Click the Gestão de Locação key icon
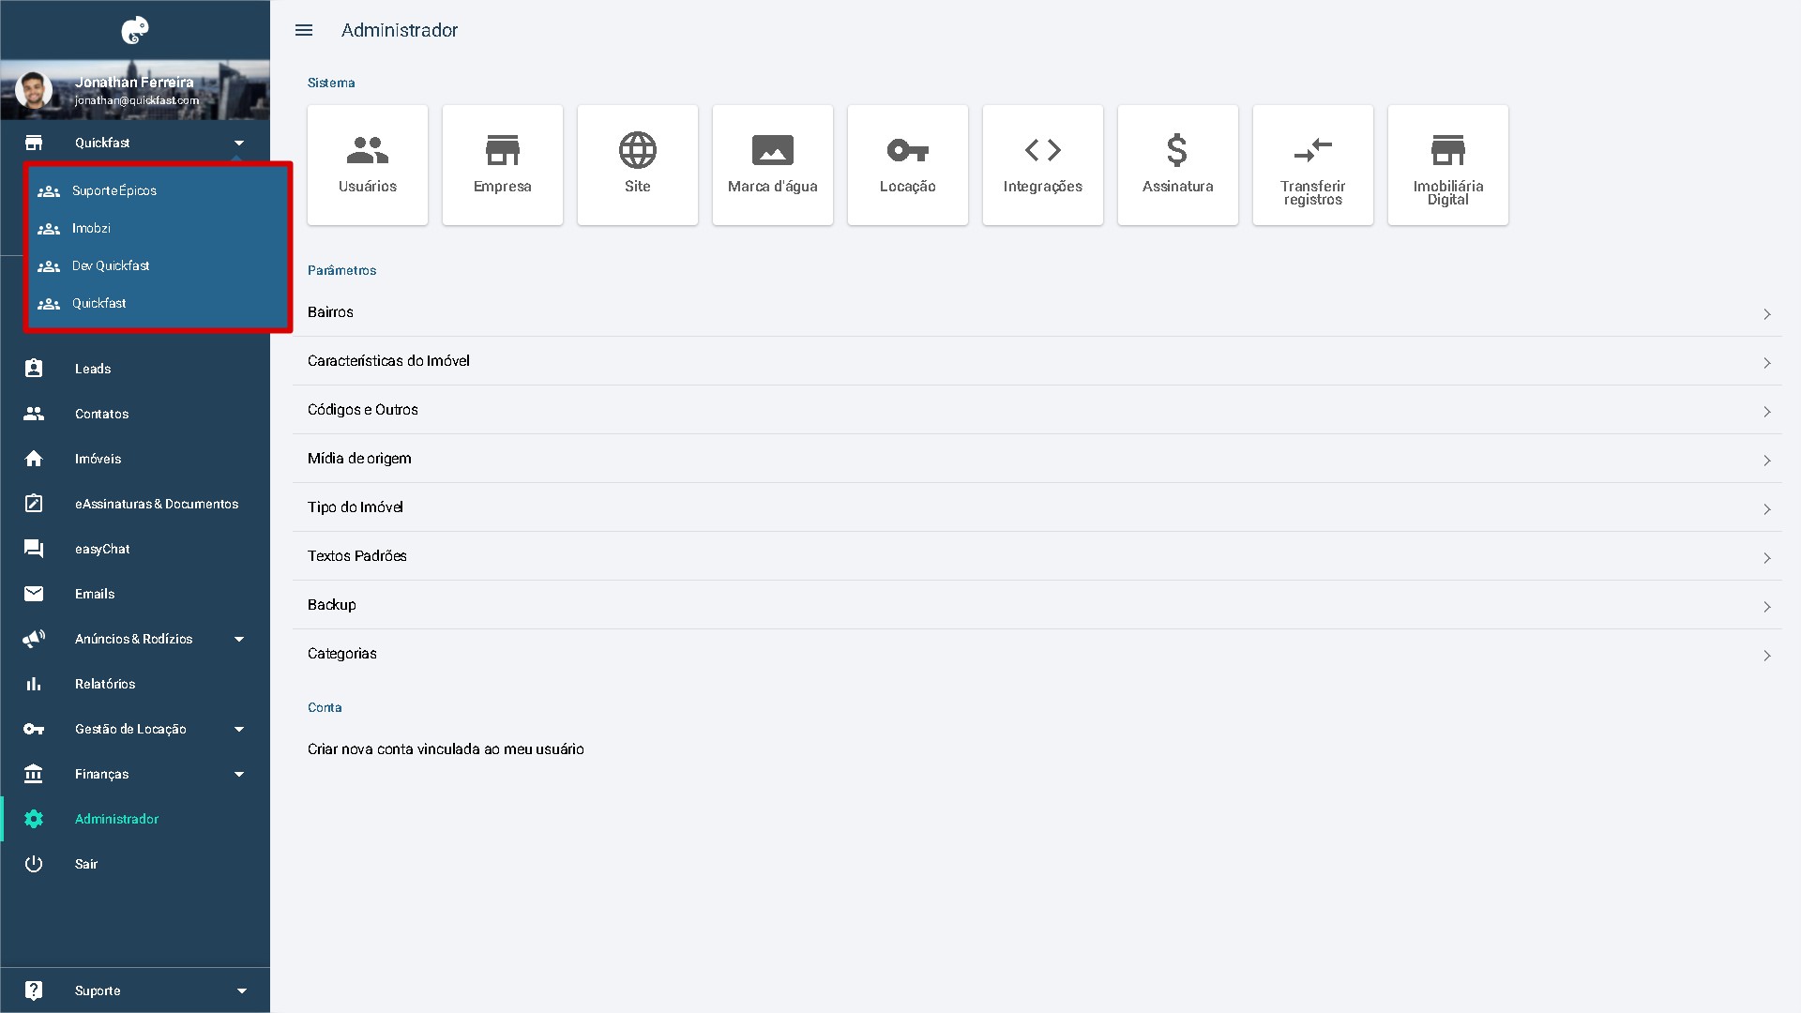The width and height of the screenshot is (1801, 1013). coord(34,729)
